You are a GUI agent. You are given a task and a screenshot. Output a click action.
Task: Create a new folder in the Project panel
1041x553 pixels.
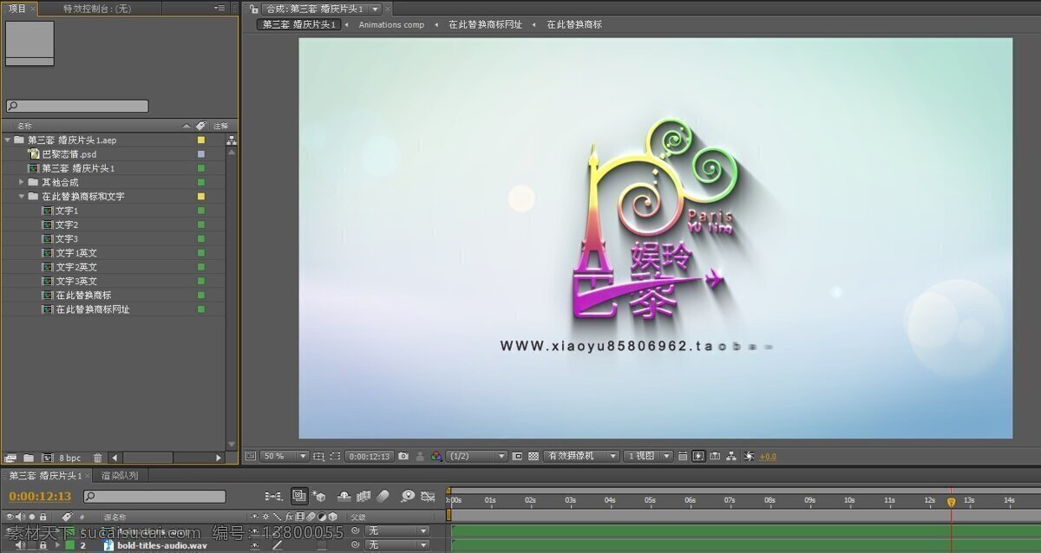click(x=29, y=458)
